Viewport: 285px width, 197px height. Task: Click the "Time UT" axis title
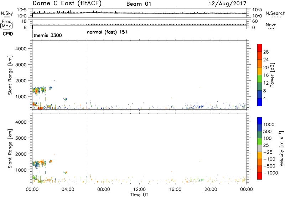point(139,195)
